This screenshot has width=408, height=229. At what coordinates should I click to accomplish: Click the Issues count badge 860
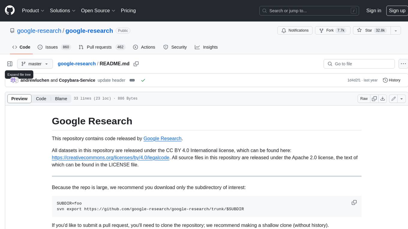point(66,47)
